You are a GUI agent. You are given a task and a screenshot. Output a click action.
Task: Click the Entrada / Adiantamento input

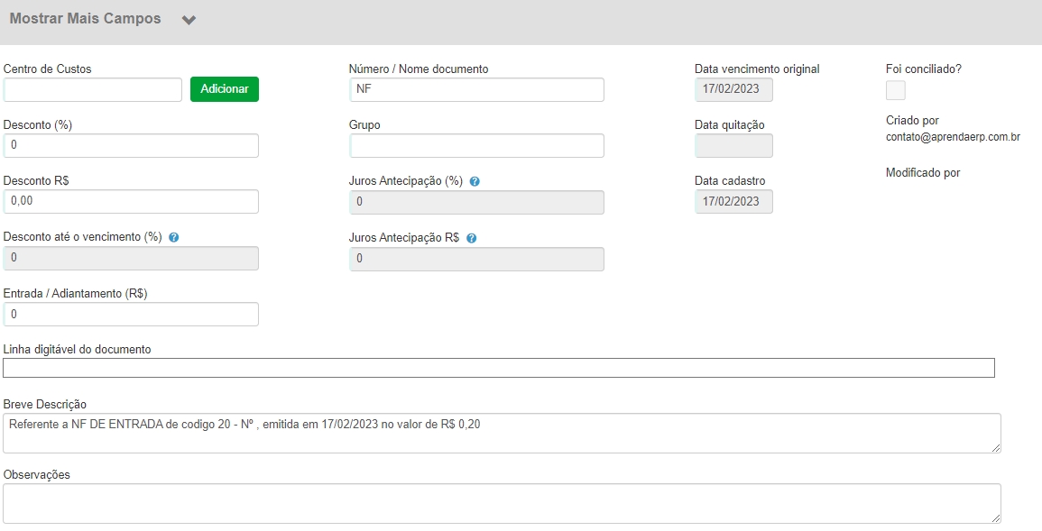(131, 315)
